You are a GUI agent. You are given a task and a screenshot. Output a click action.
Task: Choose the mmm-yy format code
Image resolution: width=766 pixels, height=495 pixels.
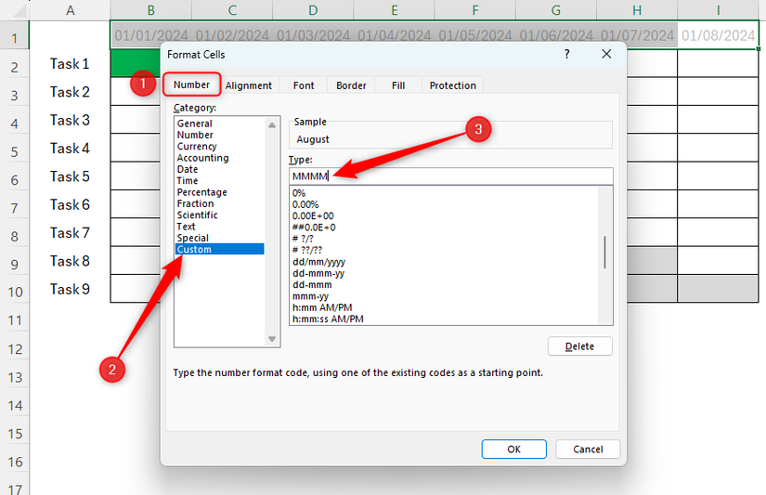(310, 296)
